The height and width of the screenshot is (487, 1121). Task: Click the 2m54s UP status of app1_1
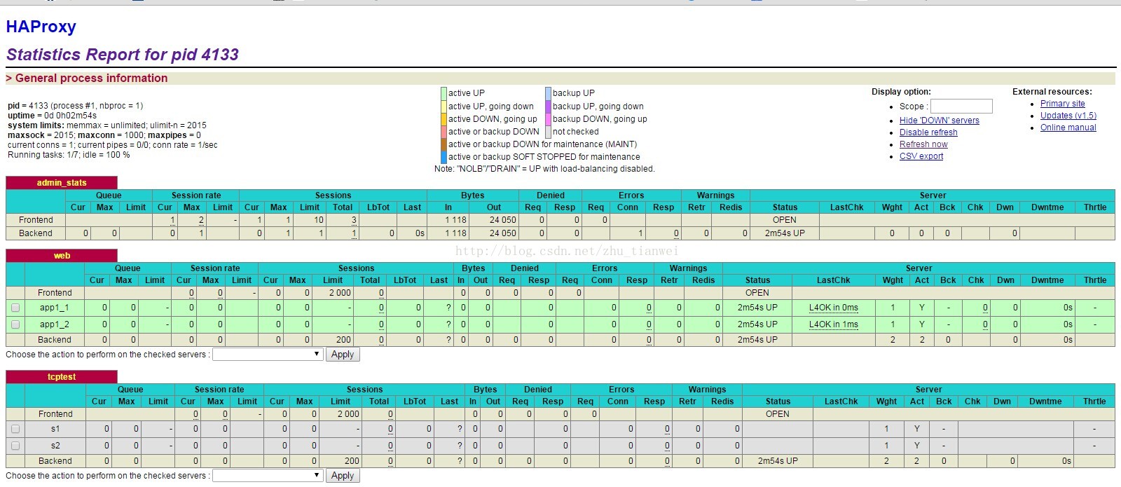point(757,308)
